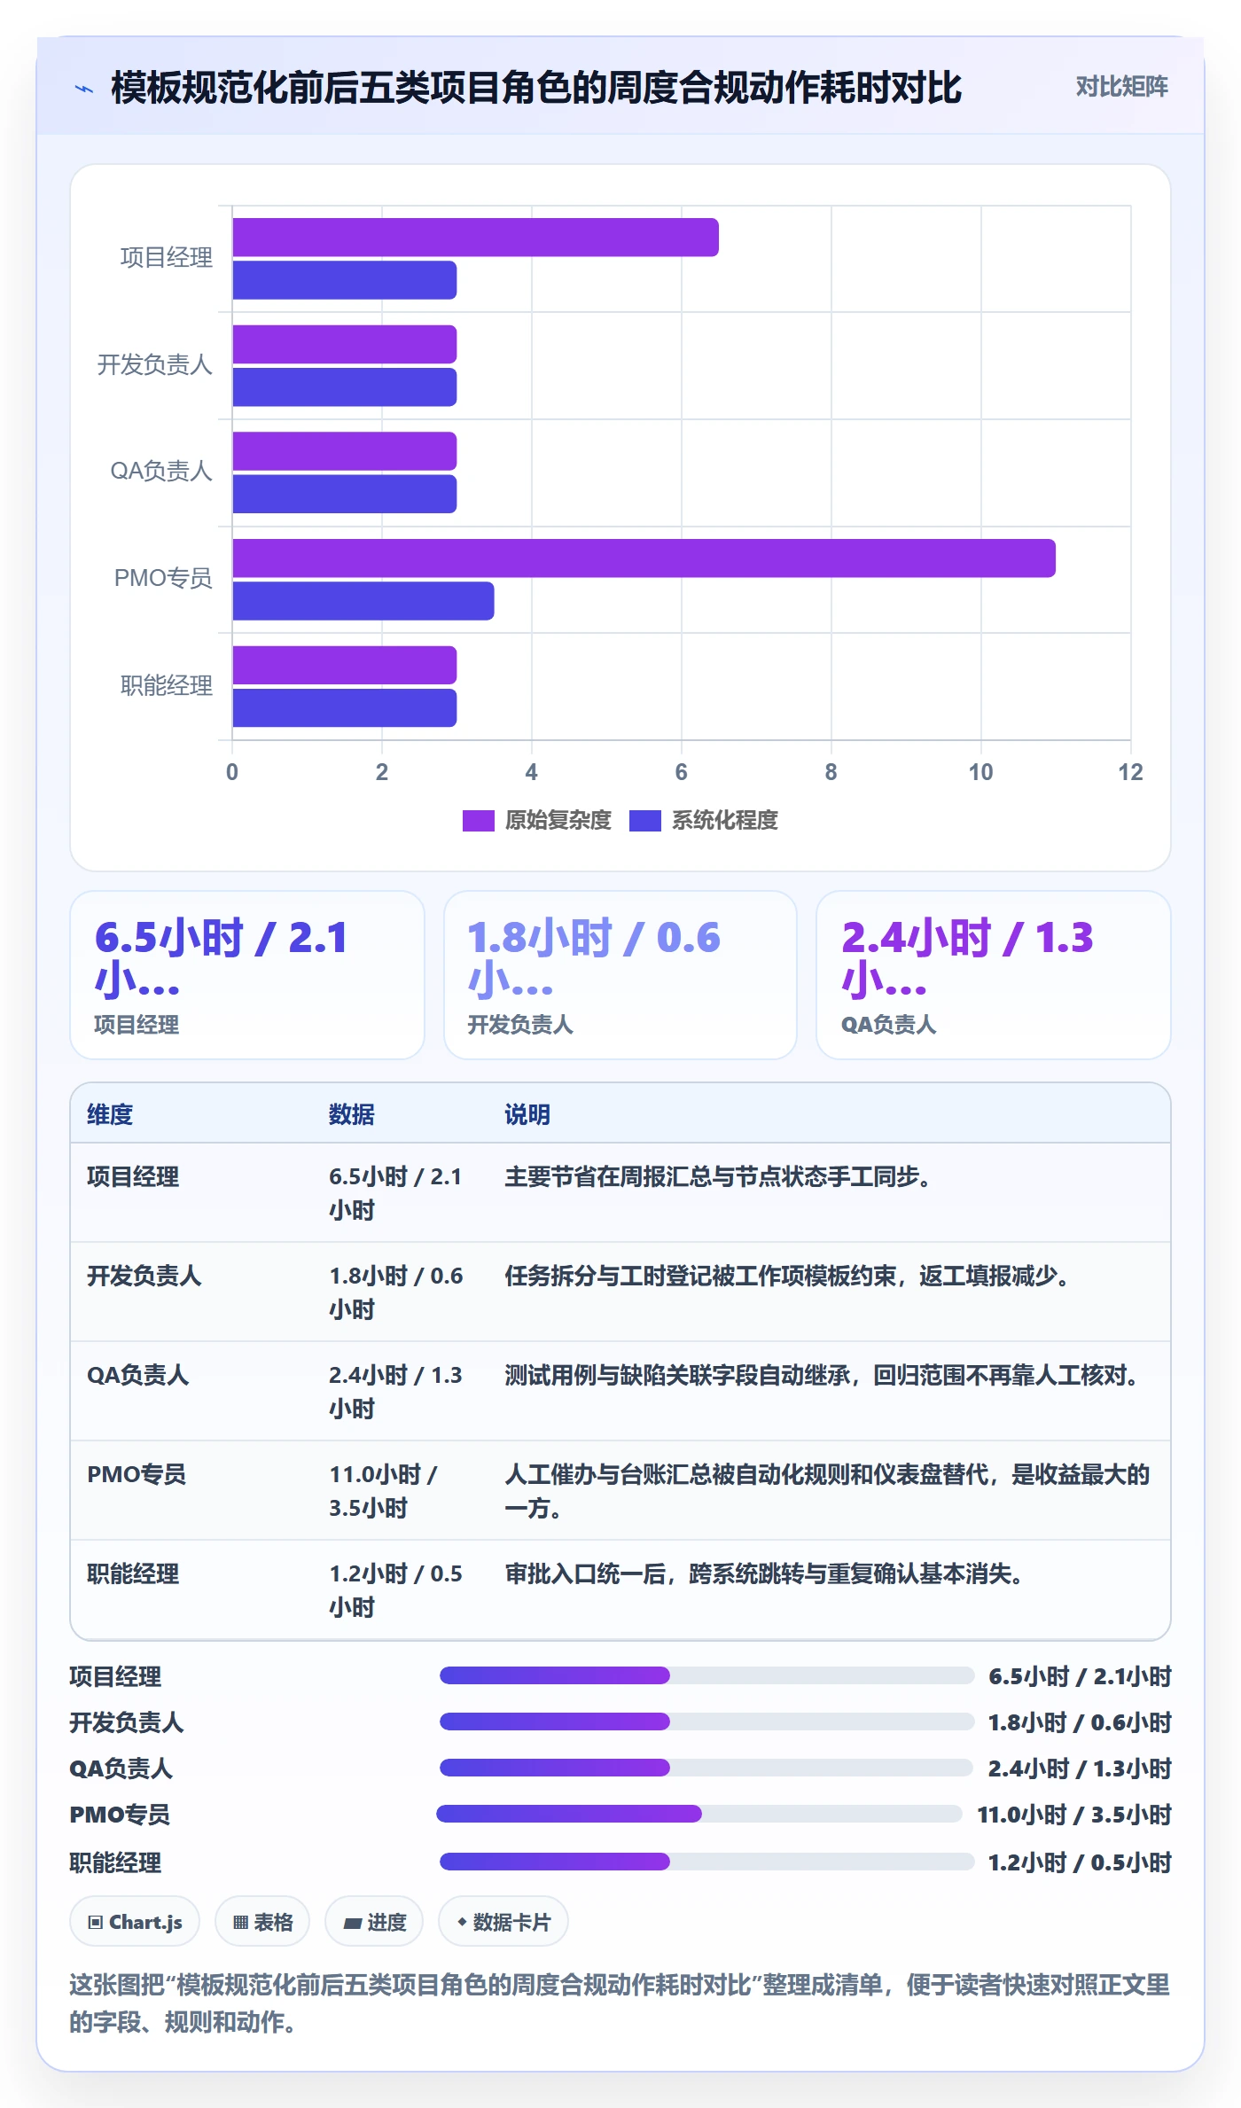
Task: Click the table text "主要节省在周报汇总与节点状态手工同步。"
Action: coord(718,1176)
